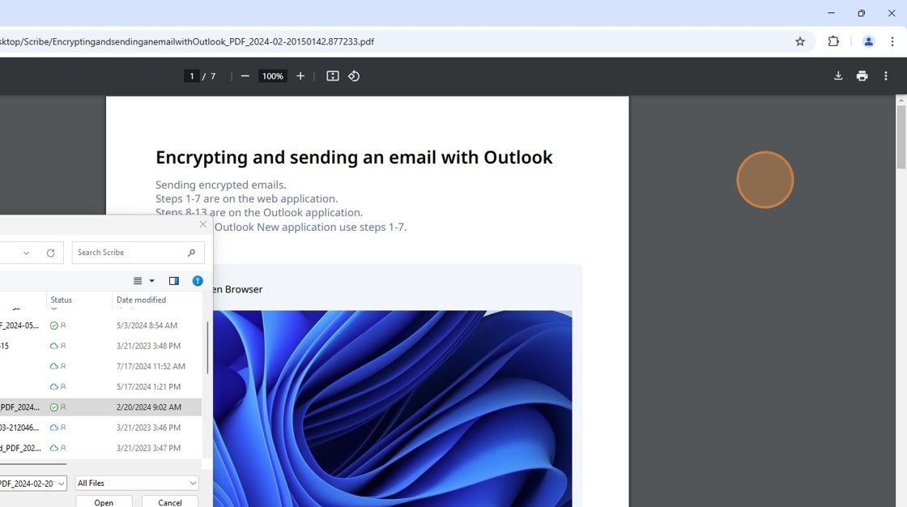The width and height of the screenshot is (907, 507).
Task: Click cloud status icon of 3:46 PM file
Action: point(53,428)
